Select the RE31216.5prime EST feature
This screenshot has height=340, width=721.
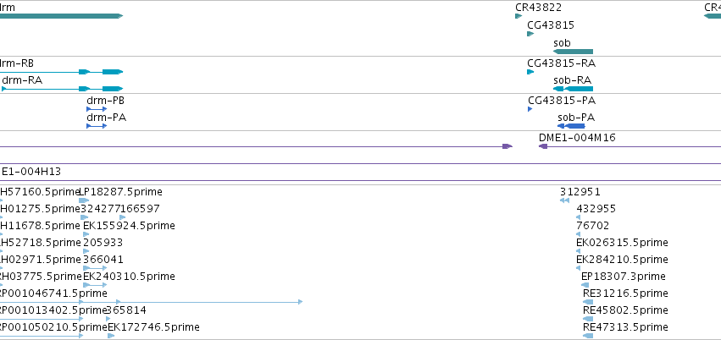(x=588, y=302)
